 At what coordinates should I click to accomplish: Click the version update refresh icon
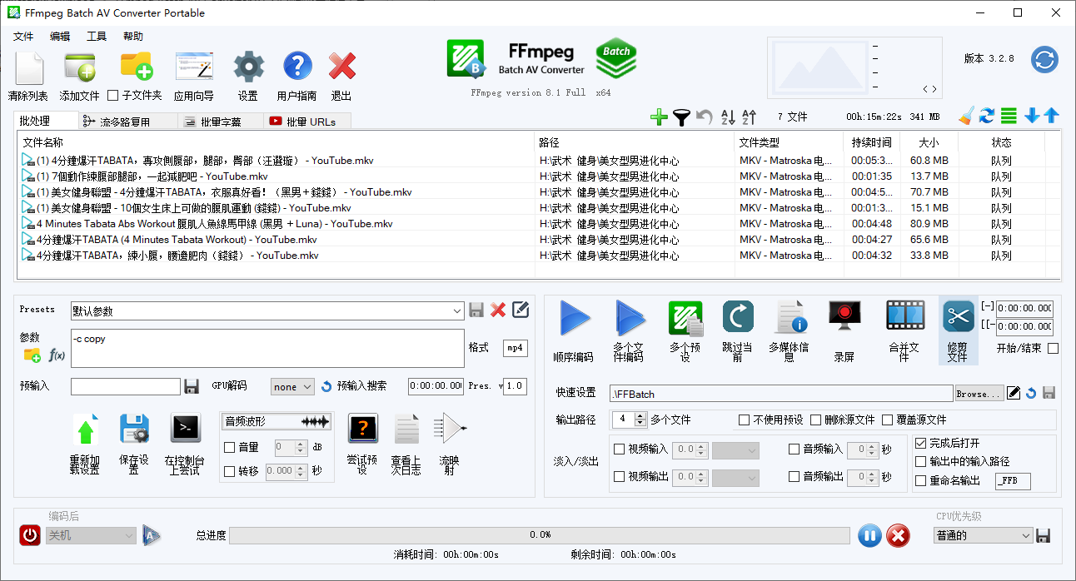(x=1044, y=60)
